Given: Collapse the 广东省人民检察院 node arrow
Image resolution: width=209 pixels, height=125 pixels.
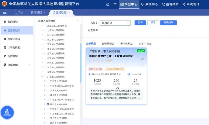Looking at the screenshot, I should pyautogui.click(x=42, y=76).
